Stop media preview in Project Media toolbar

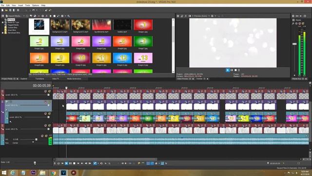54,16
